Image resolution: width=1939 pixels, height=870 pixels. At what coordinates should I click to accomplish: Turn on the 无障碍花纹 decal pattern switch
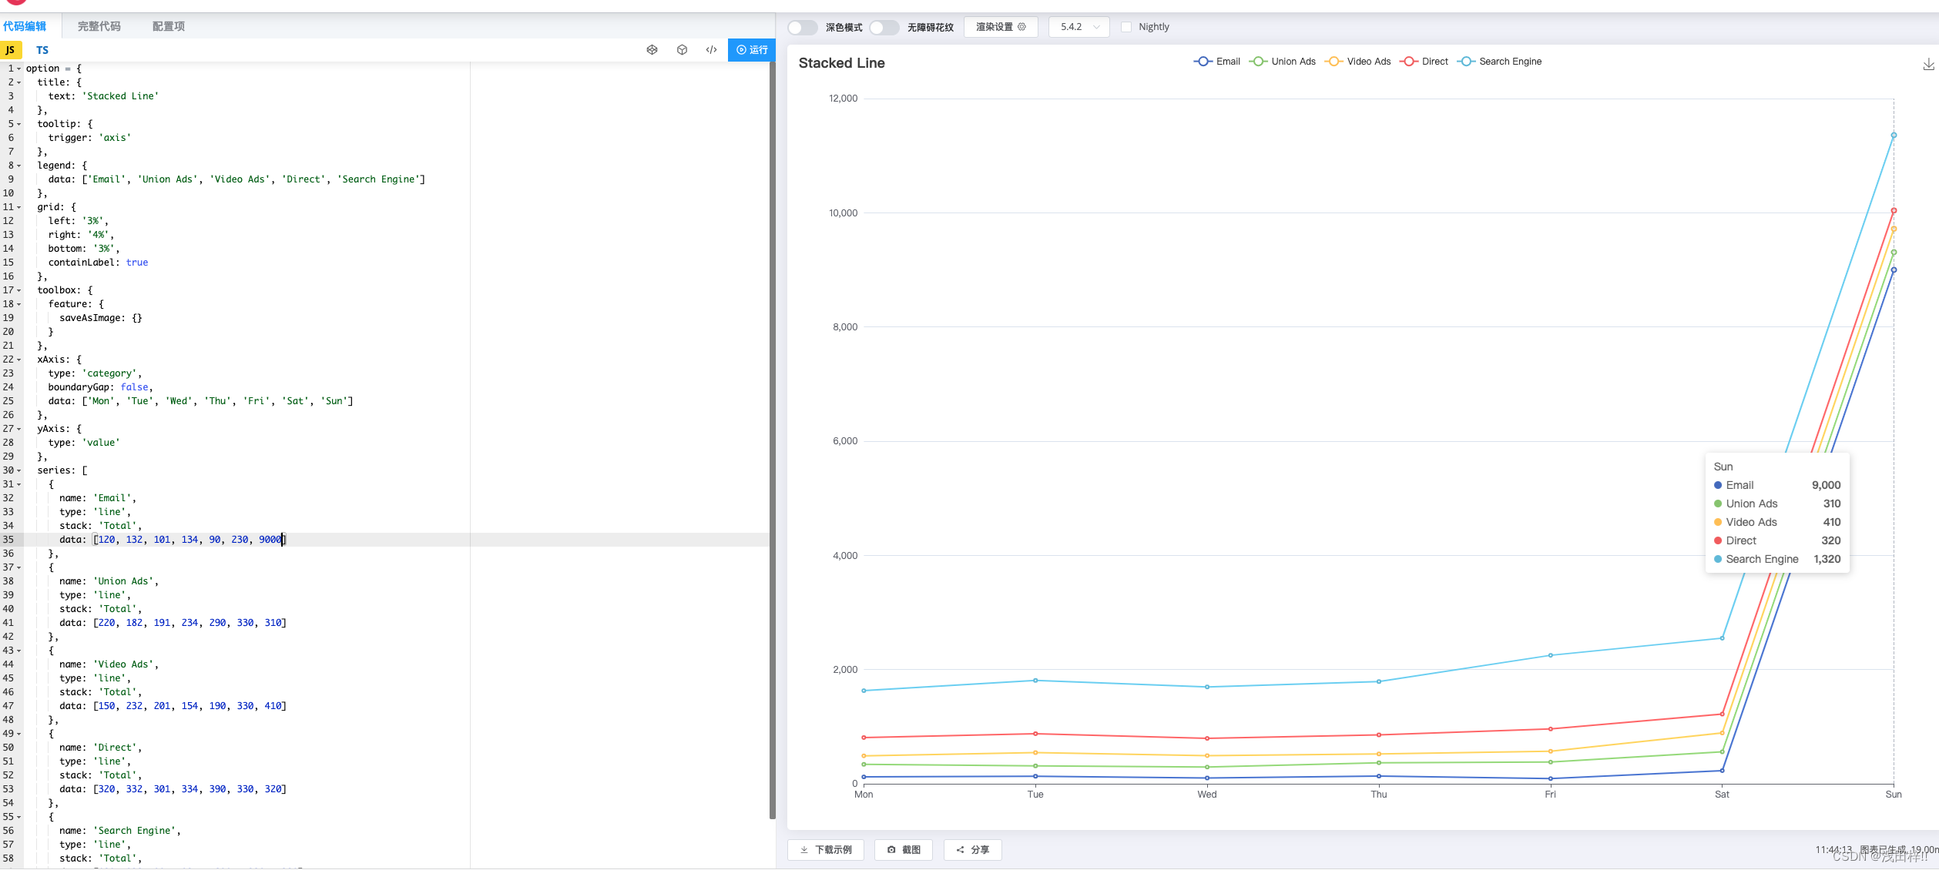884,27
